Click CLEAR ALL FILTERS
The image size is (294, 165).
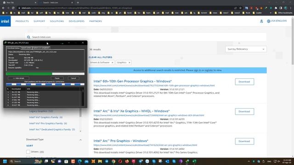click(101, 57)
